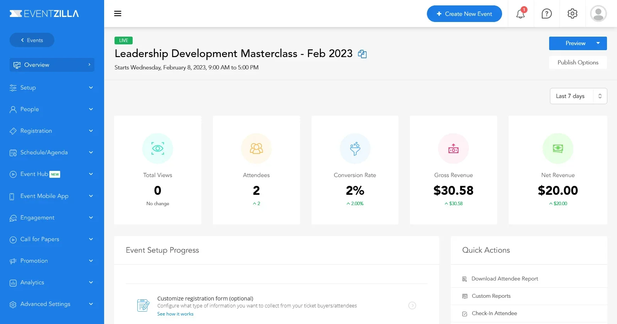This screenshot has width=617, height=324.
Task: Follow the See how it works link
Action: click(x=175, y=314)
